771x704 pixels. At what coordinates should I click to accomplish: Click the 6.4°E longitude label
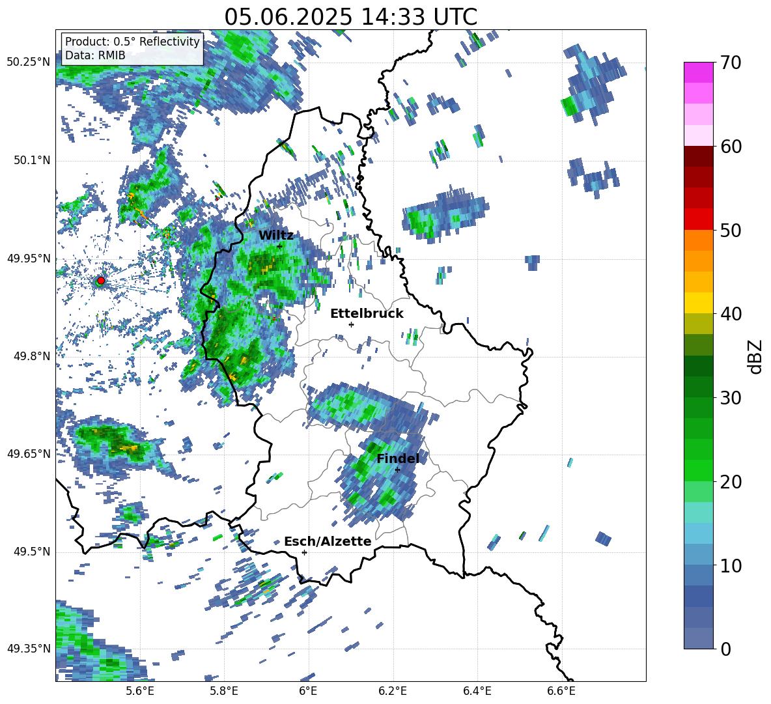[477, 691]
